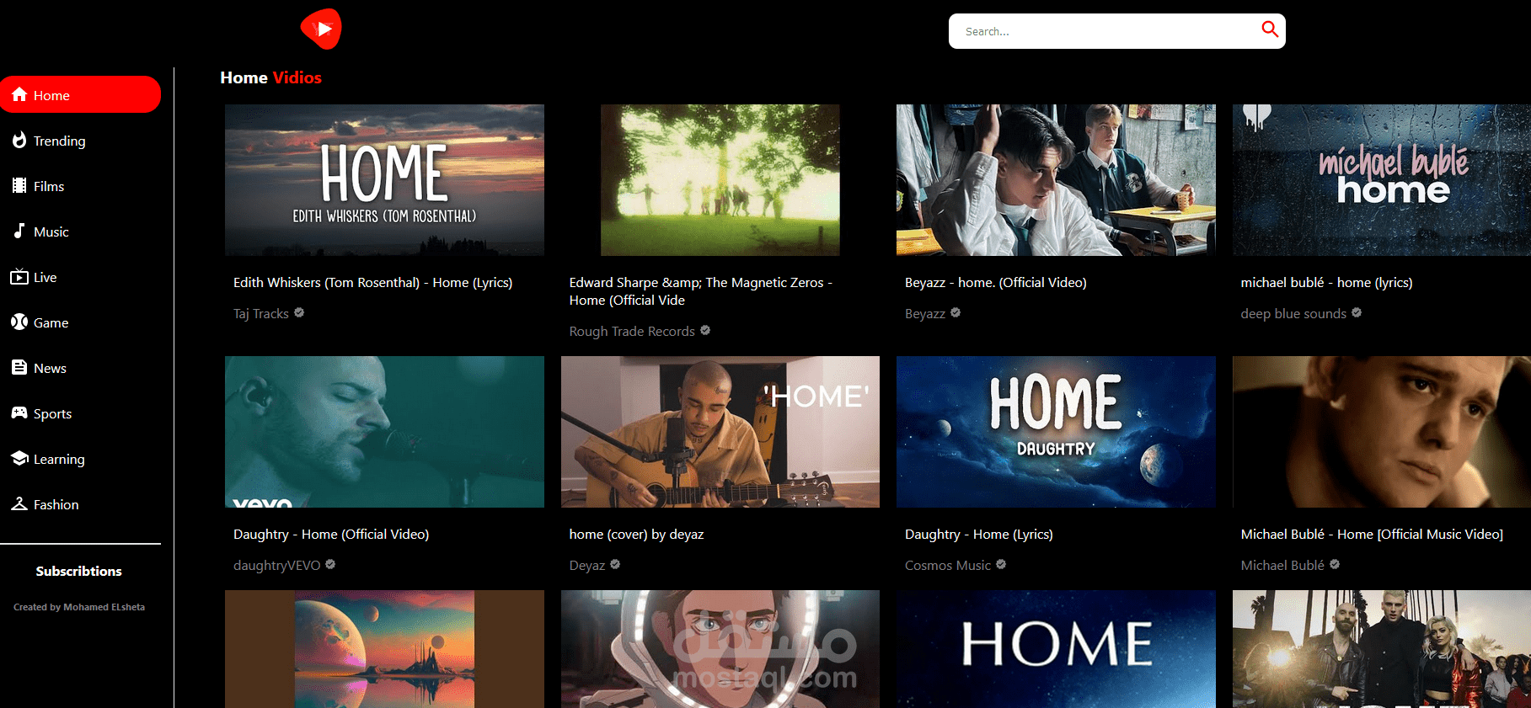The height and width of the screenshot is (708, 1531).
Task: Click the Home house icon in the sidebar
Action: click(19, 94)
